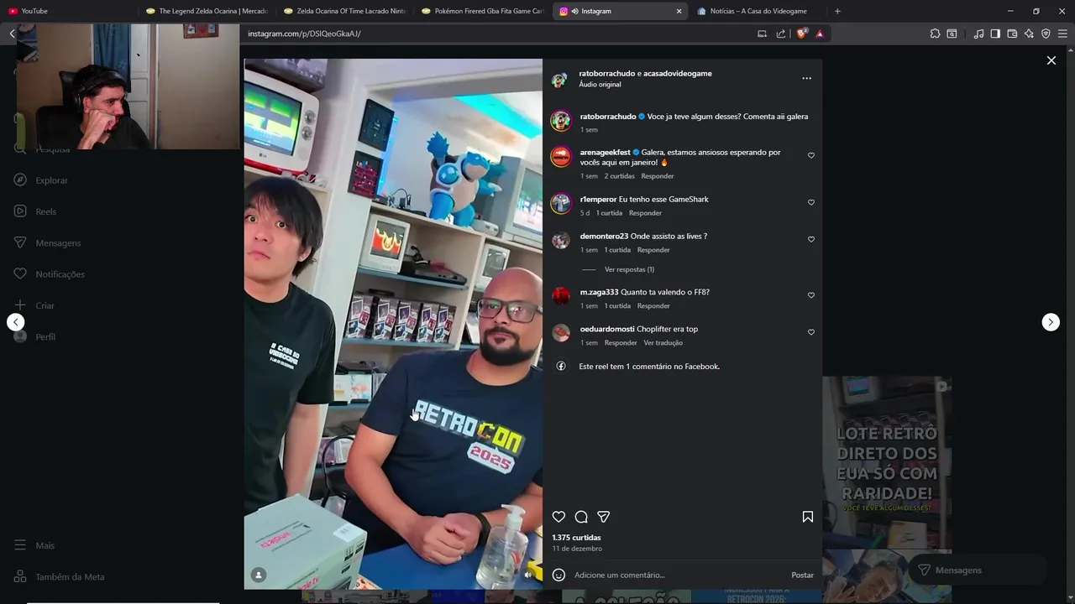The width and height of the screenshot is (1075, 604).
Task: View '1.375 curtidas' likes list
Action: point(576,538)
